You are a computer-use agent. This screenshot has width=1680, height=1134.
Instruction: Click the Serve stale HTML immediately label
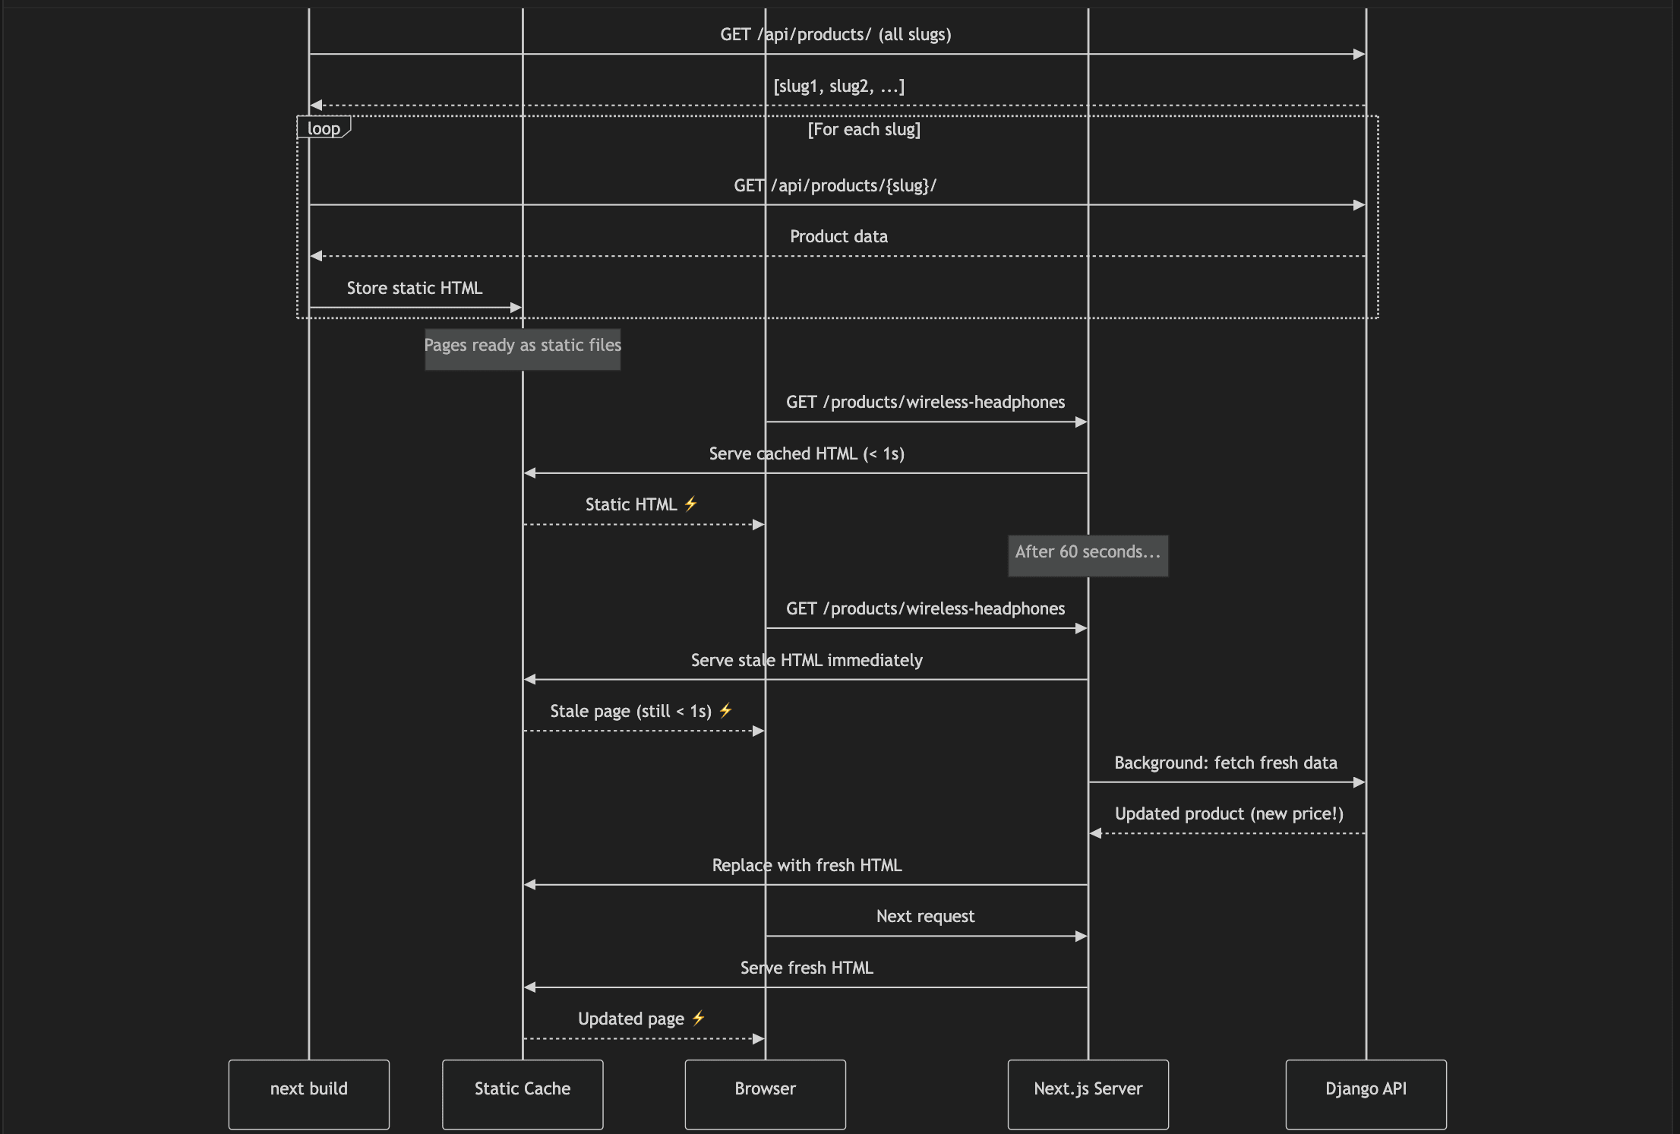click(807, 660)
